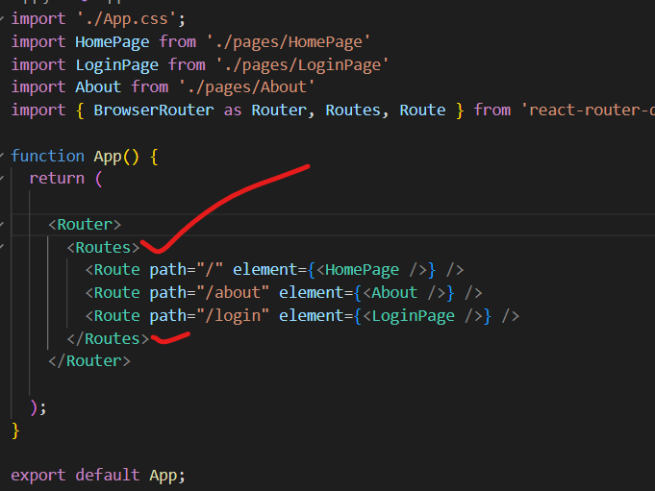Fold the return statement block
Viewport: 655px width, 491px height.
click(x=4, y=180)
